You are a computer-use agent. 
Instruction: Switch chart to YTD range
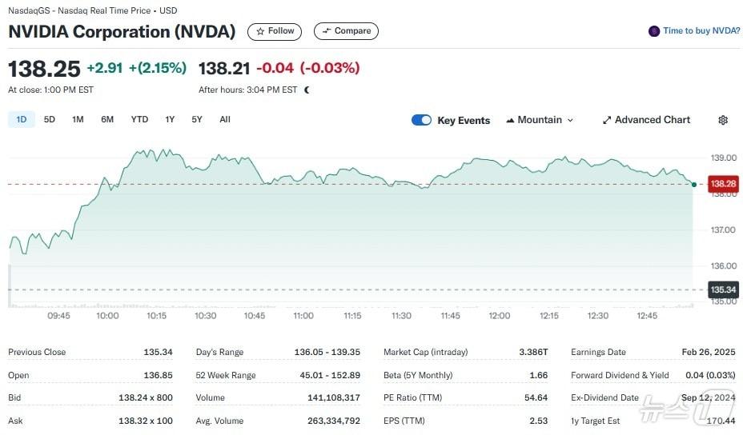click(139, 119)
